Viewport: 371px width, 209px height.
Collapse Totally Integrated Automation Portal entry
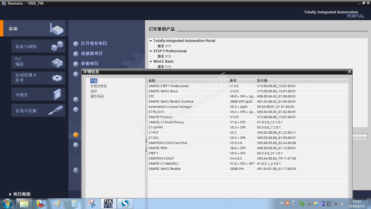tap(151, 41)
